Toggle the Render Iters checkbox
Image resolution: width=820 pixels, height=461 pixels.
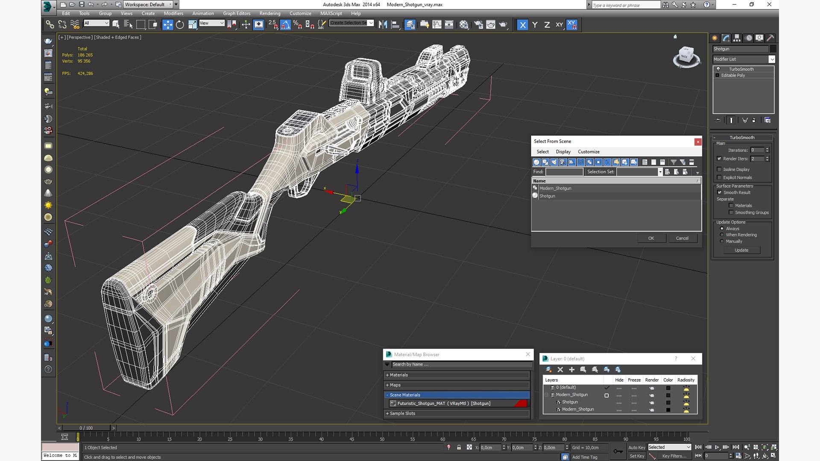point(719,158)
